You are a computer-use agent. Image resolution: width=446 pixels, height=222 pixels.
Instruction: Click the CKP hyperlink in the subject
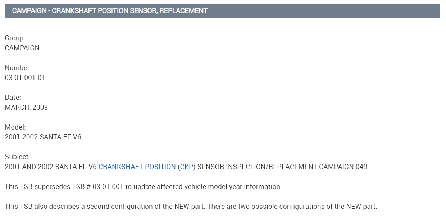tap(187, 167)
